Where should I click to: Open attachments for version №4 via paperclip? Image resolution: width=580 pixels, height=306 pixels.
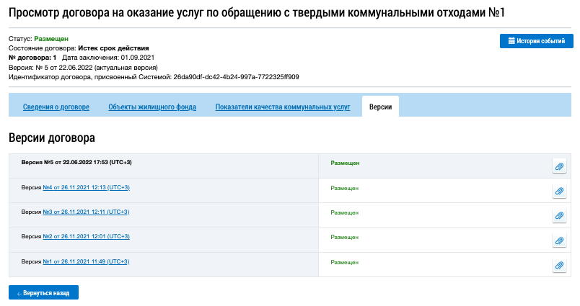559,192
